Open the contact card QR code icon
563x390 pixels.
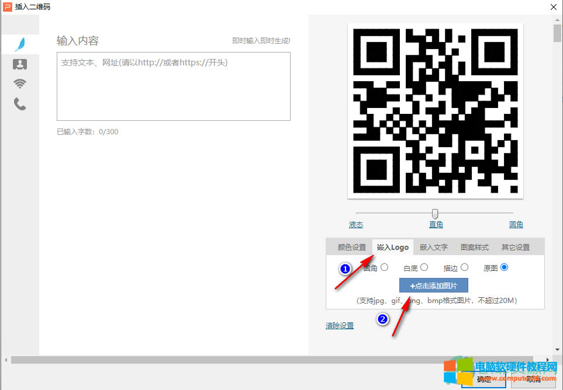click(x=20, y=64)
